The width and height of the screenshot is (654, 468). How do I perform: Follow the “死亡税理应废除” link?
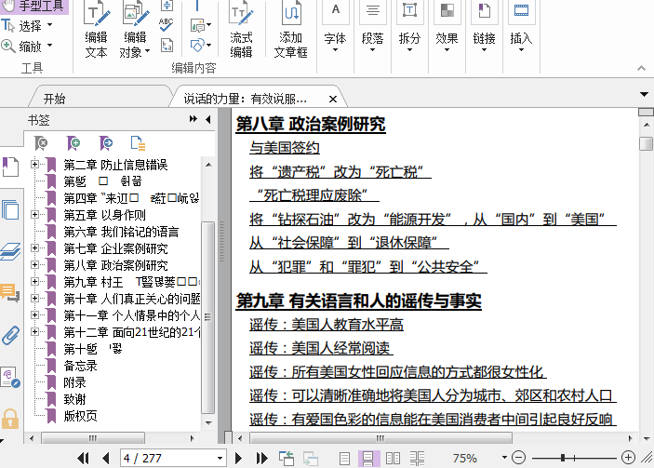pyautogui.click(x=314, y=194)
